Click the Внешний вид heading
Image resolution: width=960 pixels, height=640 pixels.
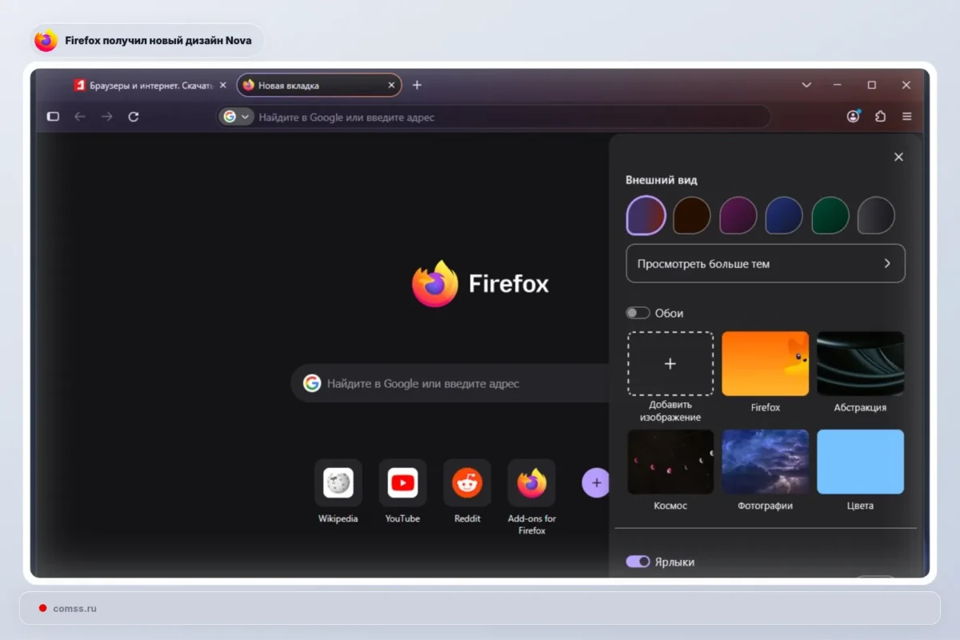point(662,180)
